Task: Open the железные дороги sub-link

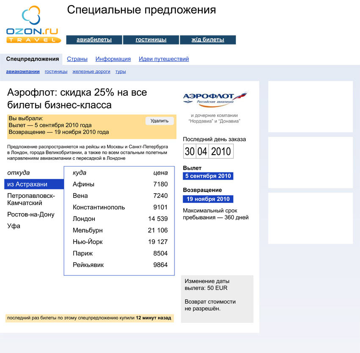Action: click(91, 72)
